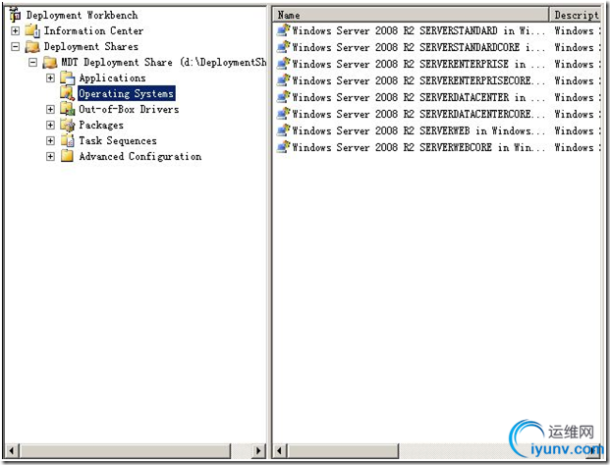This screenshot has height=465, width=610.
Task: Click the list pane horizontal scrollbar thumb
Action: pyautogui.click(x=343, y=451)
